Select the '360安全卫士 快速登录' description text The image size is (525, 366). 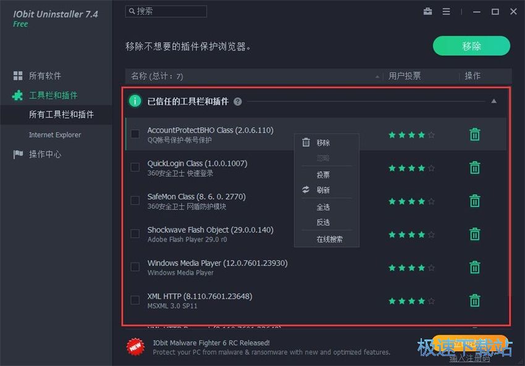pos(180,173)
